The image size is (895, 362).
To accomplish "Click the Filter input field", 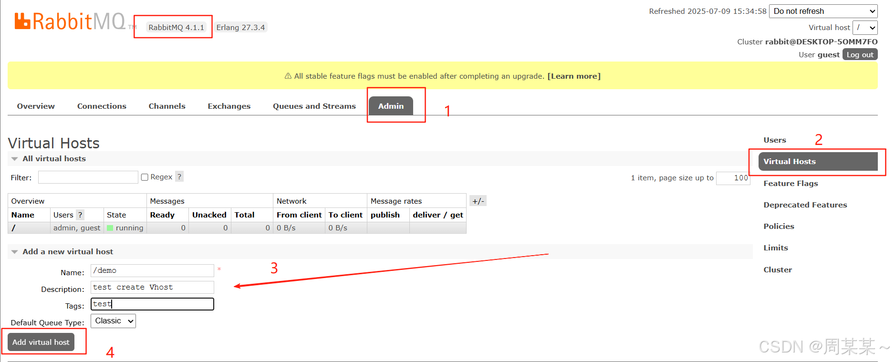I will click(88, 177).
